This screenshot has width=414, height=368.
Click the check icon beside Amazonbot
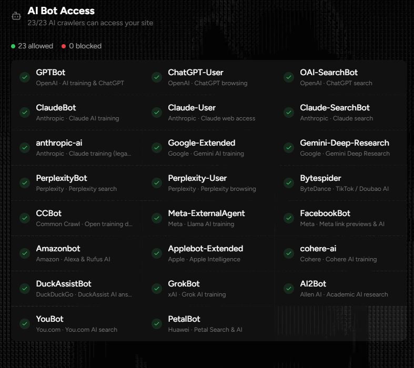[25, 253]
